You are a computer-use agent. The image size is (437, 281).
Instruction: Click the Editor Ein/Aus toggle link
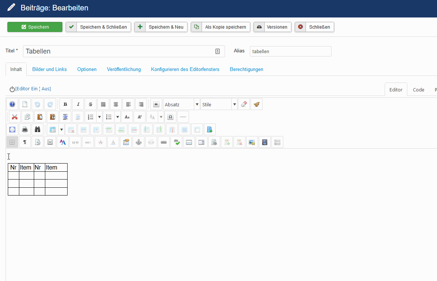tap(33, 89)
